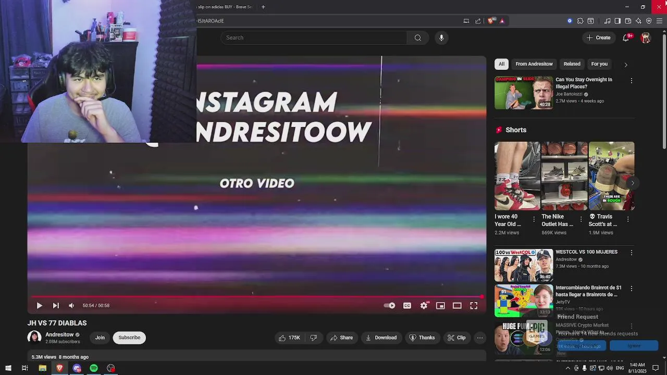Open File Explorer from taskbar
667x375 pixels.
[x=43, y=368]
